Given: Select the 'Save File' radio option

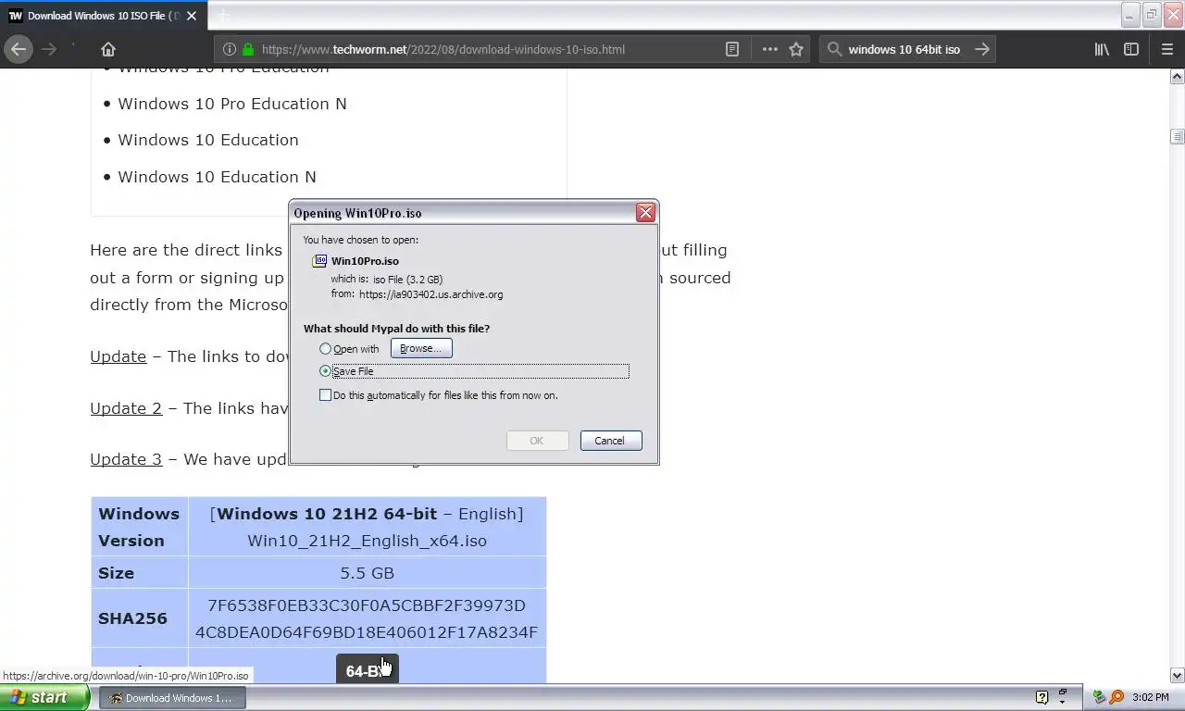Looking at the screenshot, I should [x=325, y=371].
